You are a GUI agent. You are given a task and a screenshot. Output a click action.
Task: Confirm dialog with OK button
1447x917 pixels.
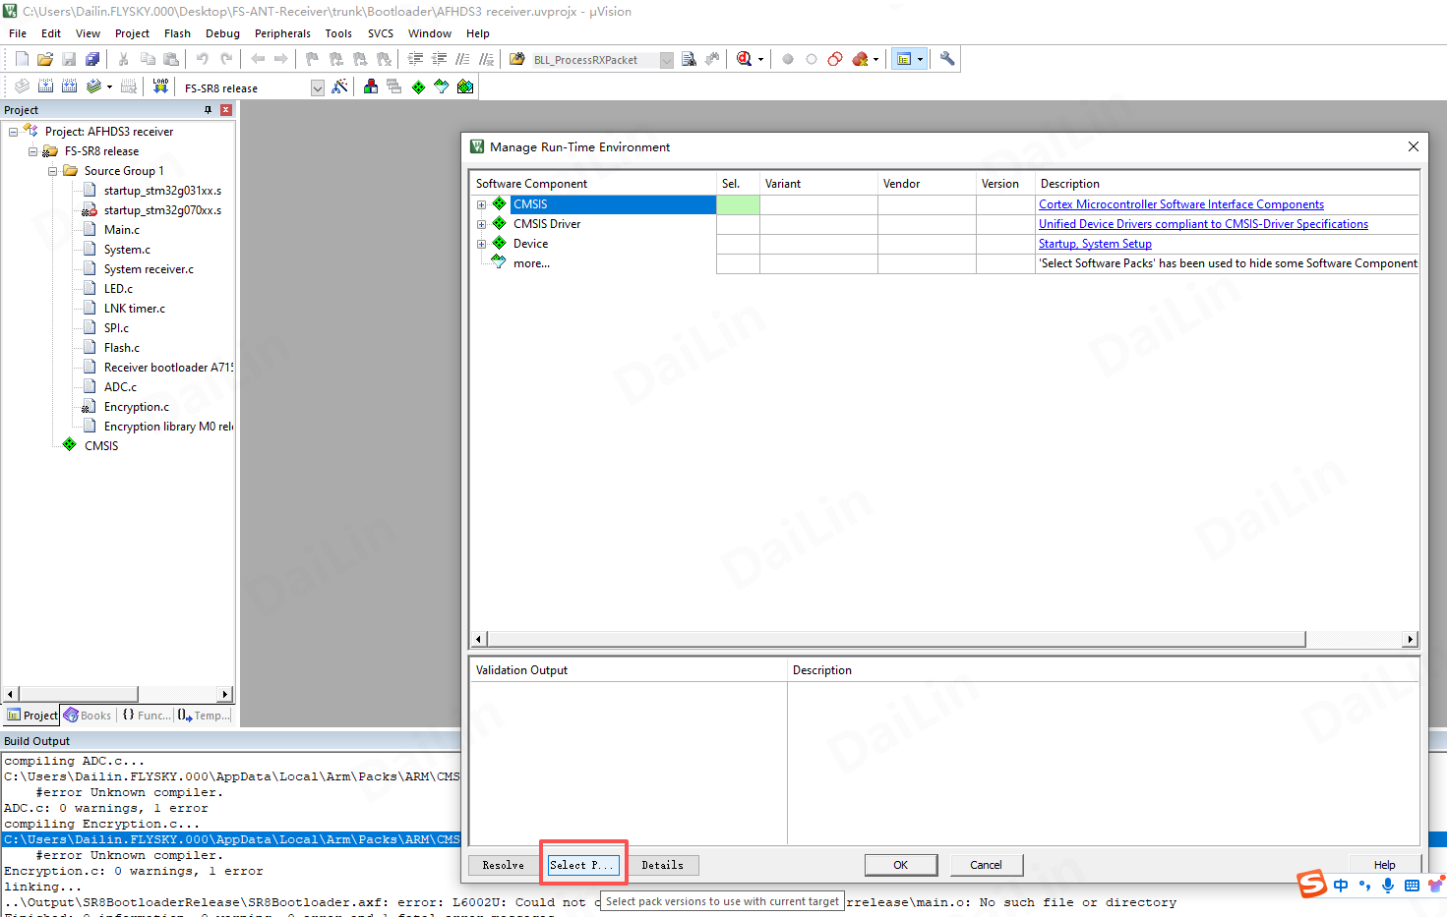click(901, 865)
